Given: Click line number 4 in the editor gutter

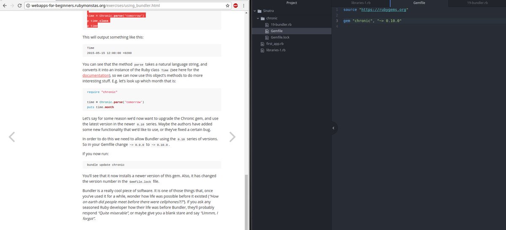Looking at the screenshot, I should click(337, 27).
